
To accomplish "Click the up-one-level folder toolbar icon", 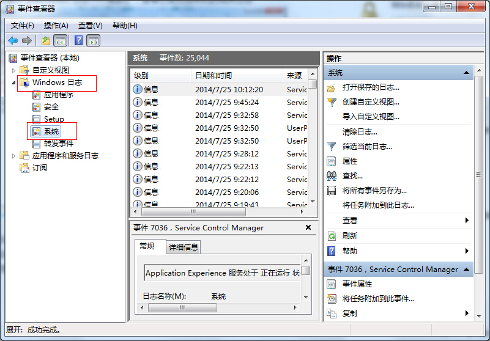I will coord(45,41).
